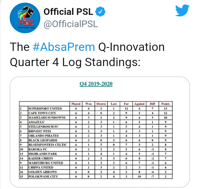Select the Cape Town City row name
The image size is (197, 189).
point(42,113)
